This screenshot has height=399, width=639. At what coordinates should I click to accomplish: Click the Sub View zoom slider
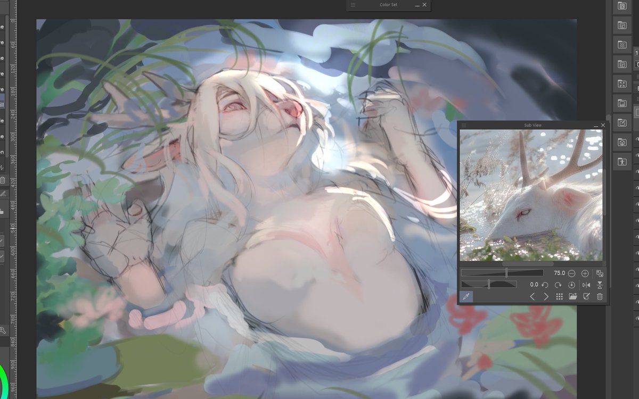coord(502,273)
